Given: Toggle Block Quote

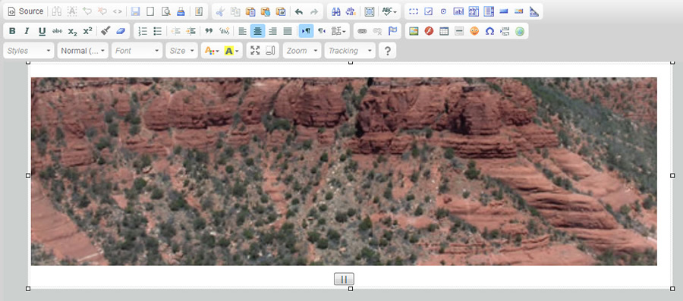Looking at the screenshot, I should (209, 31).
